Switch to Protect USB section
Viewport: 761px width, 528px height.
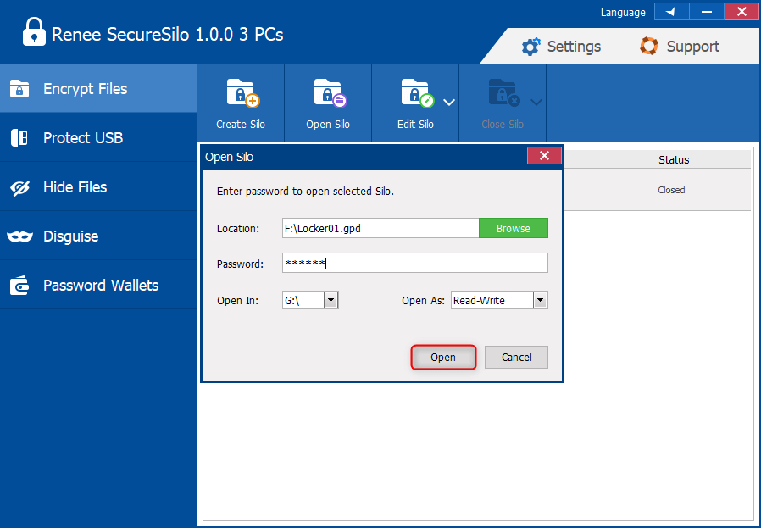click(98, 138)
